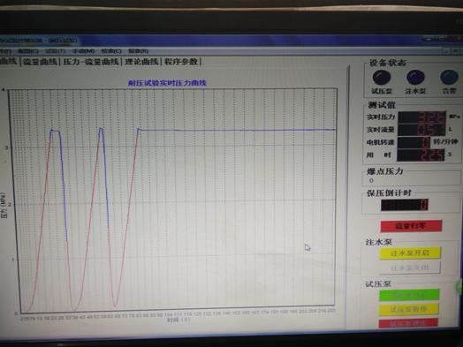Click the red 试压泵 stop button
The width and height of the screenshot is (463, 347).
click(409, 323)
